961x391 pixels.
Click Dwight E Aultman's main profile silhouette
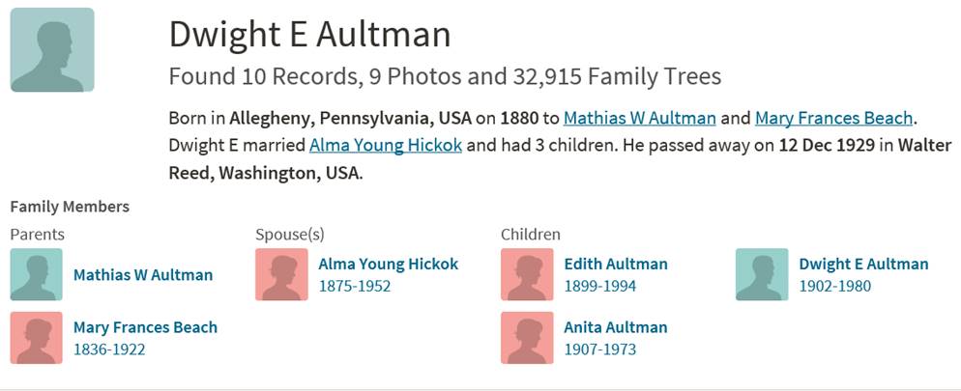tap(52, 49)
